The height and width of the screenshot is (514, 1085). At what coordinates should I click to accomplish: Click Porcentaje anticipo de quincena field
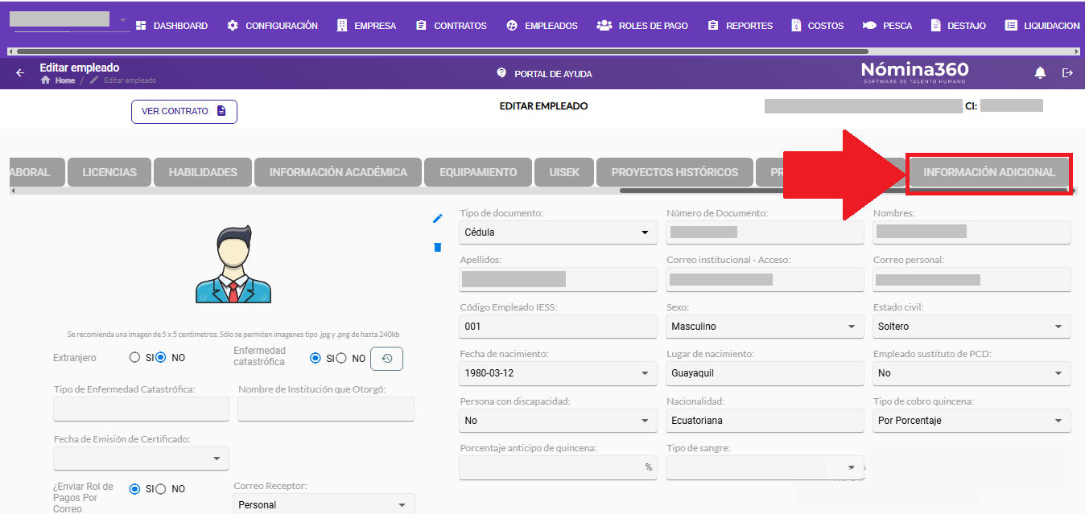click(559, 467)
